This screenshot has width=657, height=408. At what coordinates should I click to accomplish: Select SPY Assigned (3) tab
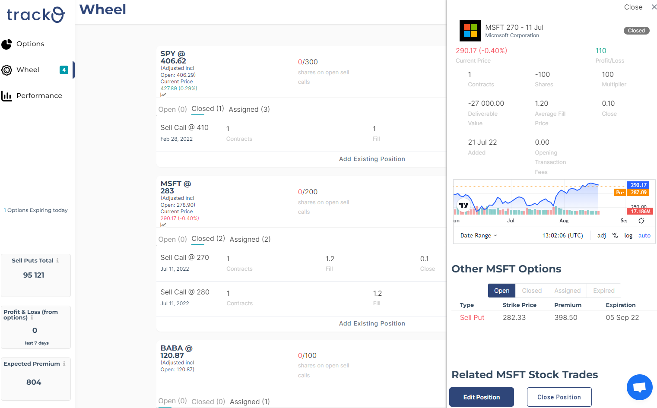pos(249,109)
